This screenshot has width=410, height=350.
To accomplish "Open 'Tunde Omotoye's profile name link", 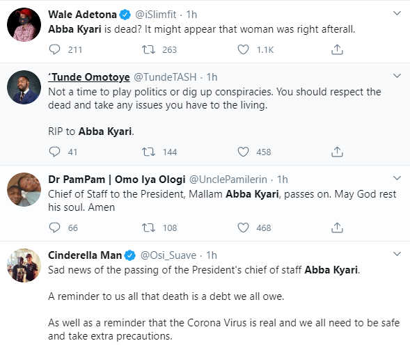I will click(x=89, y=77).
